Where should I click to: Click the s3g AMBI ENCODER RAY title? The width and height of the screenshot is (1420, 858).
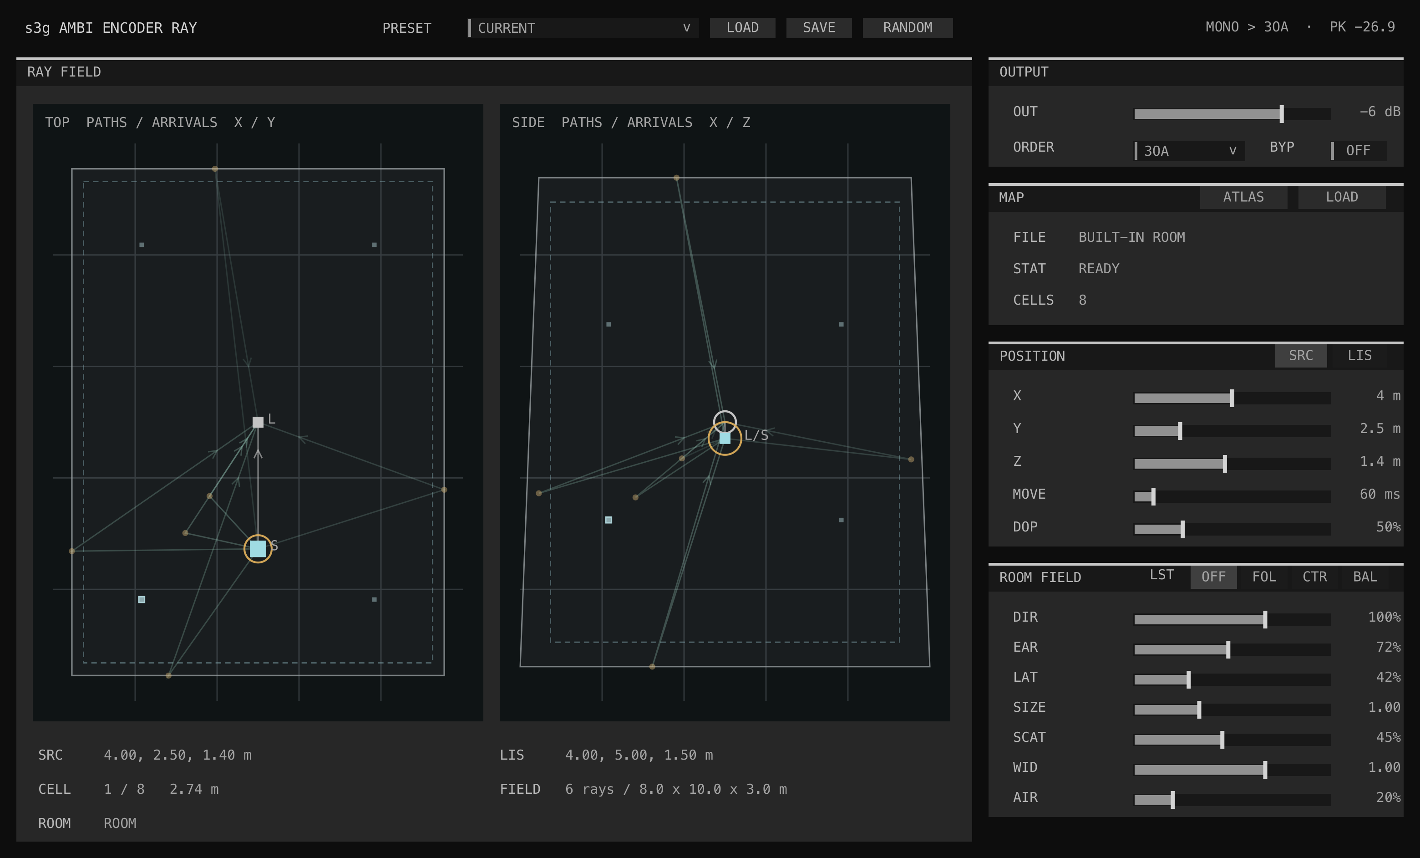111,28
